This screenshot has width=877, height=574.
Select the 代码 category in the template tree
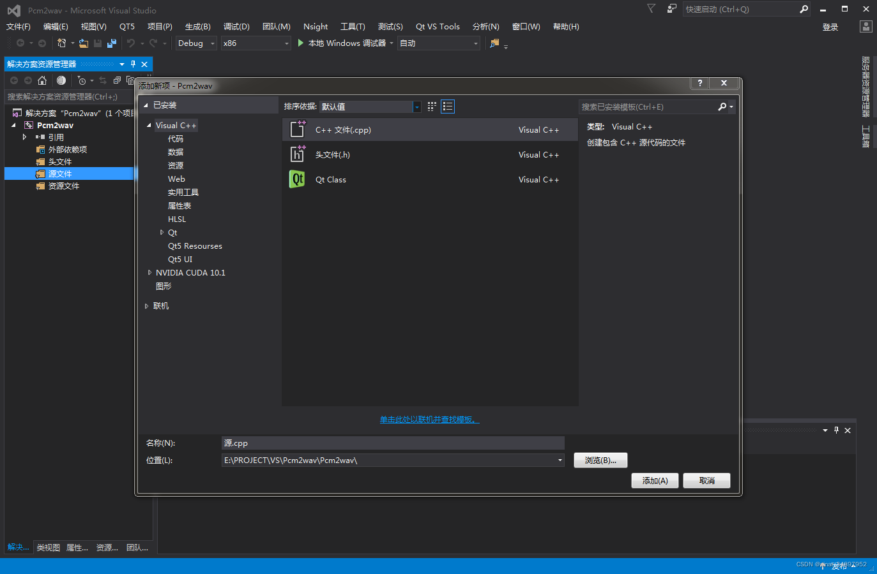pyautogui.click(x=176, y=138)
